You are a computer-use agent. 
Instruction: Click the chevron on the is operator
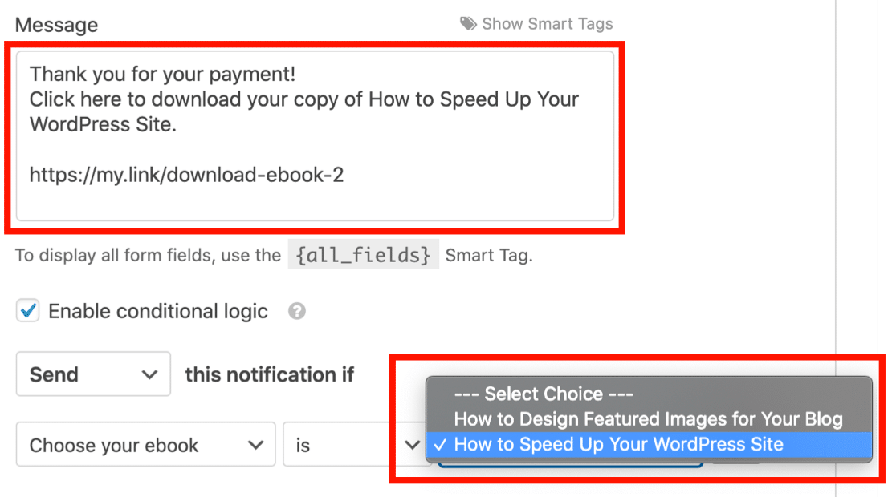pyautogui.click(x=412, y=445)
